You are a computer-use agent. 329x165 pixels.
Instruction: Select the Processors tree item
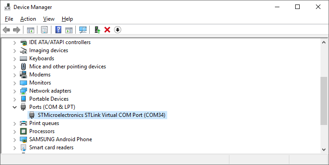42,131
